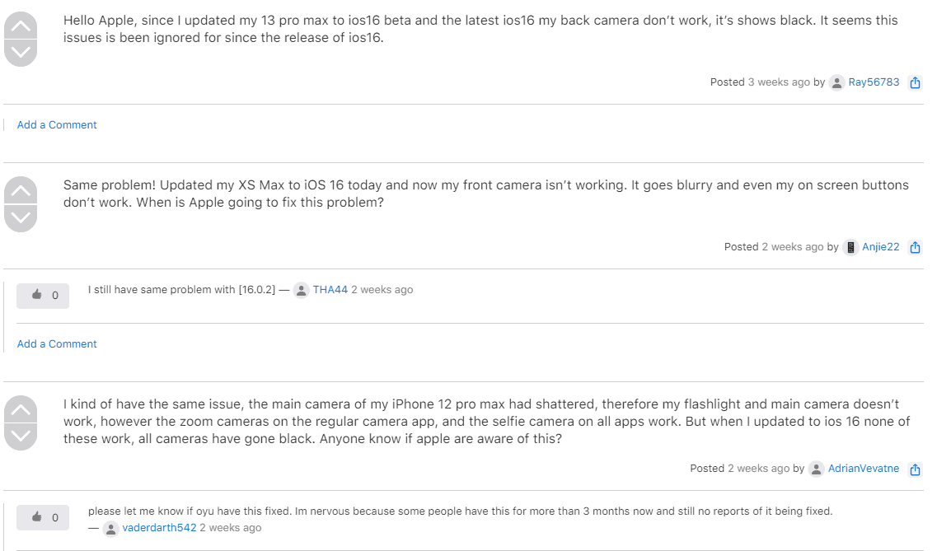Upvote Anjie22's XS Max post

click(x=21, y=190)
